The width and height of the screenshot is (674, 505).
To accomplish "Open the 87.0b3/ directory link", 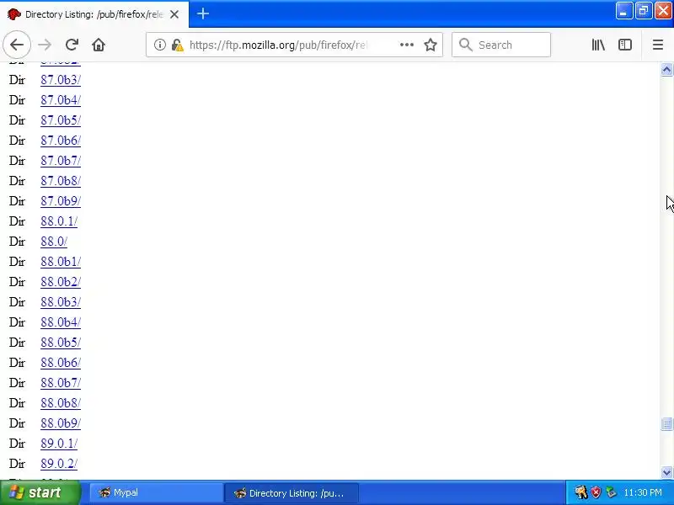I will coord(61,80).
